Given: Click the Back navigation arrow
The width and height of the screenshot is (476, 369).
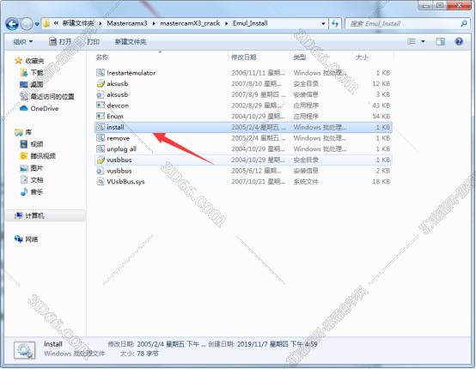Looking at the screenshot, I should (x=12, y=24).
